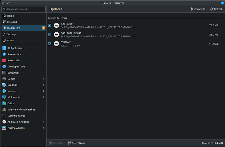Refresh the updates list
Screen dimensions: 225x147
click(216, 9)
